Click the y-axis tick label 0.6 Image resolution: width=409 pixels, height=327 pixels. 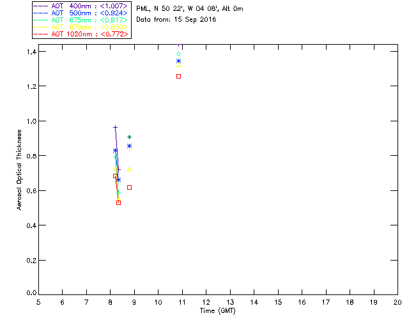click(x=31, y=191)
